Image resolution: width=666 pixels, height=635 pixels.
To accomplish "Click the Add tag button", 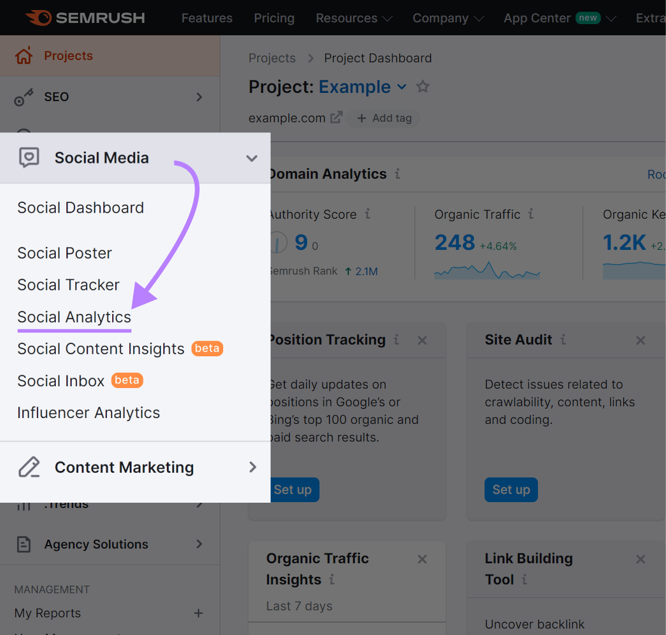I will (x=384, y=118).
